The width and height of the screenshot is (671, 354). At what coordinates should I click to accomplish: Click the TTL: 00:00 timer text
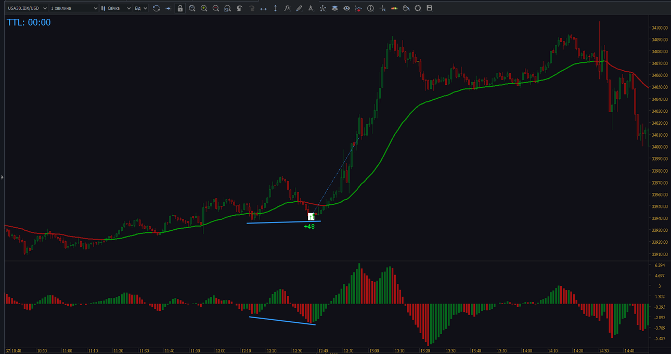(29, 22)
